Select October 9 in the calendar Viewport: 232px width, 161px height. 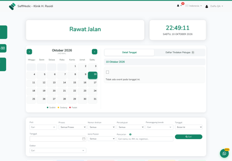click(x=82, y=75)
